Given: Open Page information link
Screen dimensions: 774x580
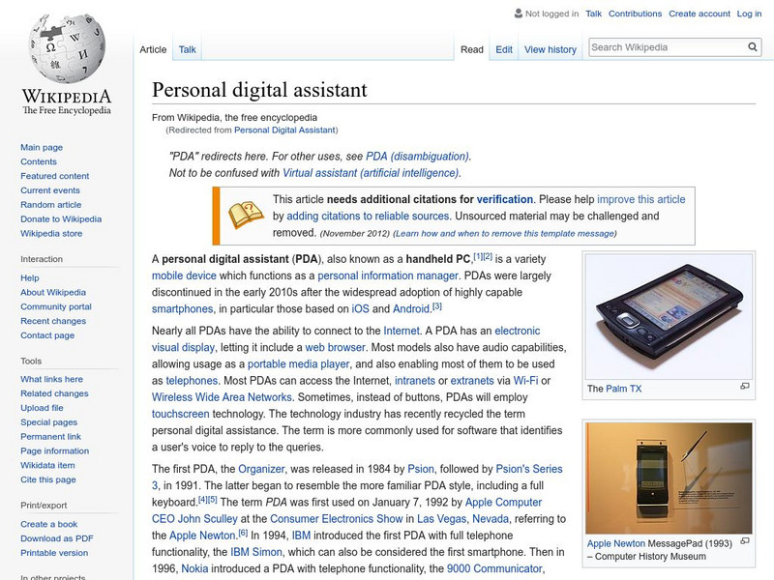Looking at the screenshot, I should click(55, 450).
